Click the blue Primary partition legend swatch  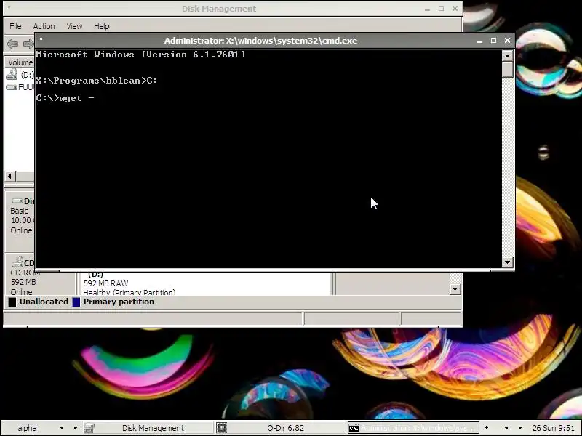point(76,302)
